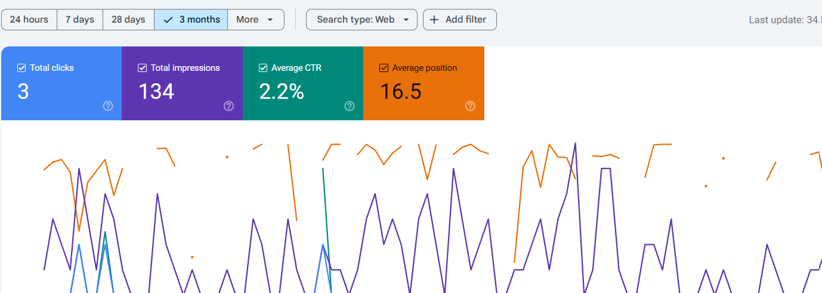The width and height of the screenshot is (822, 293).
Task: Click the 16.5 average position value
Action: click(x=401, y=92)
